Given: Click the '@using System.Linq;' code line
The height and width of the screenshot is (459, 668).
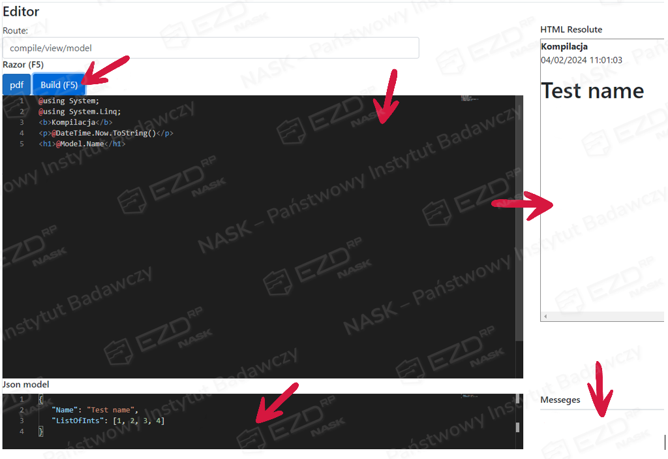Looking at the screenshot, I should click(x=80, y=112).
